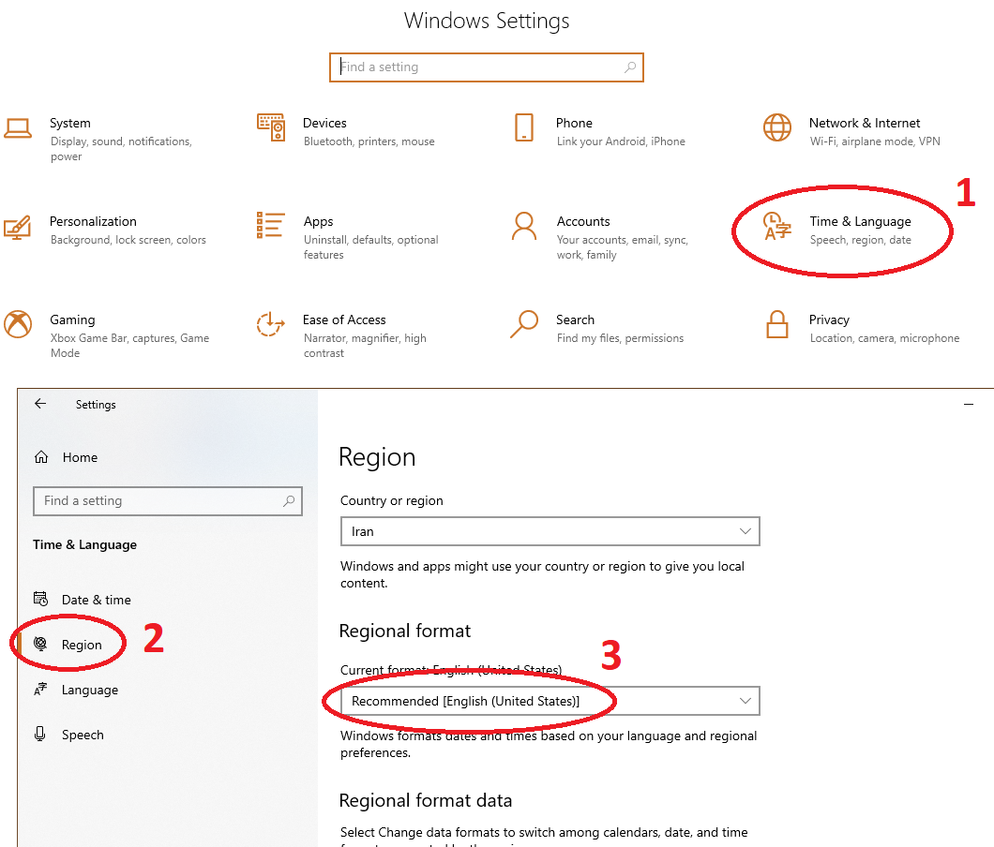Open the System category label
This screenshot has height=847, width=994.
pyautogui.click(x=70, y=123)
